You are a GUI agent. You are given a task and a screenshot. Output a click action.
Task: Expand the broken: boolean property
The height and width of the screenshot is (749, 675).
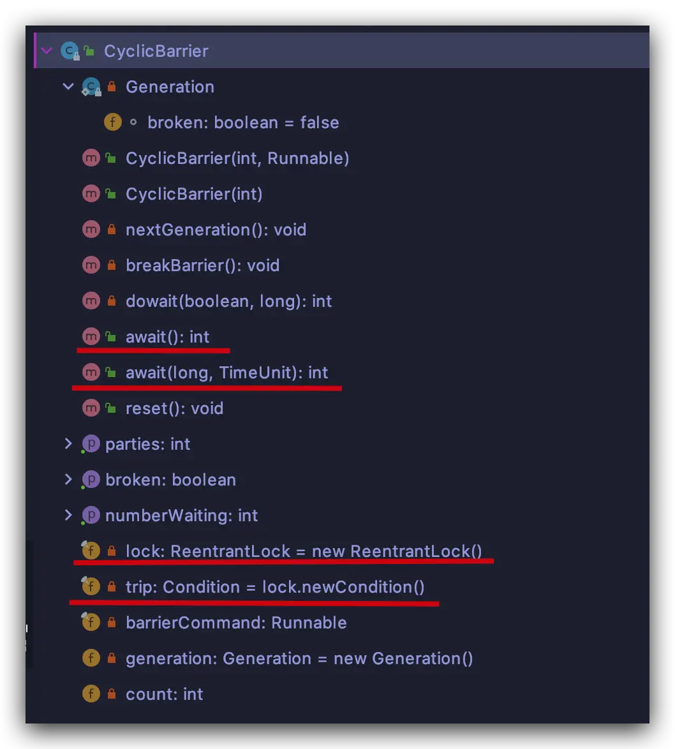point(68,480)
